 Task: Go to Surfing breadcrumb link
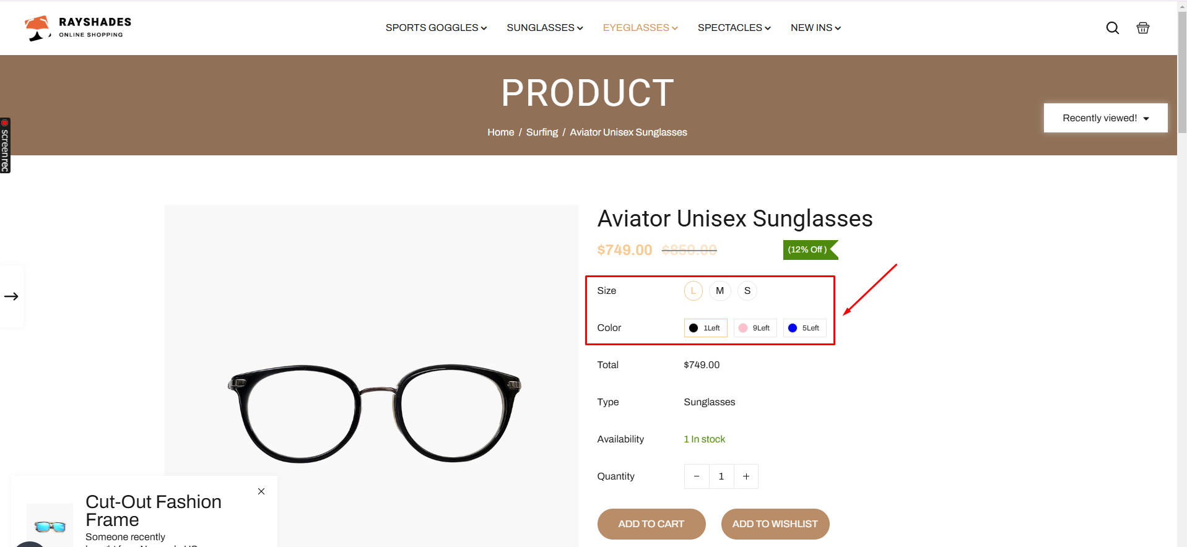(542, 132)
